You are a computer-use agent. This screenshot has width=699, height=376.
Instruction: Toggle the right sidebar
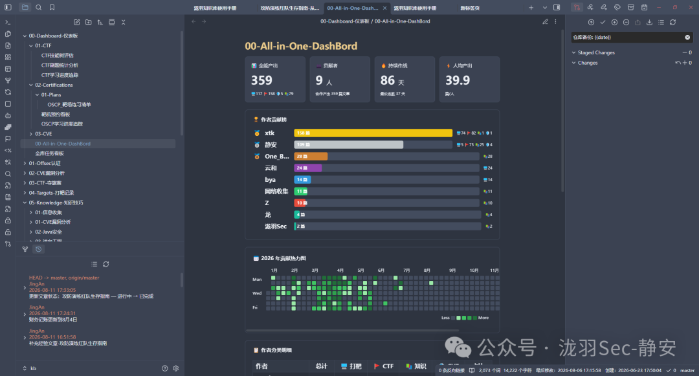(557, 7)
